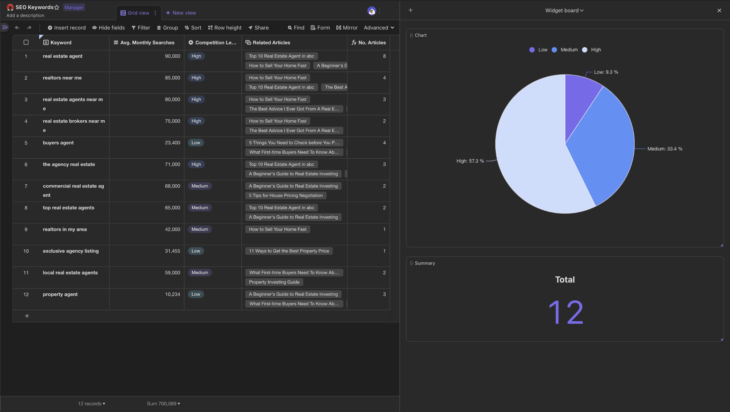The width and height of the screenshot is (730, 412).
Task: Click the Summary widget resize corner handle
Action: pos(722,339)
